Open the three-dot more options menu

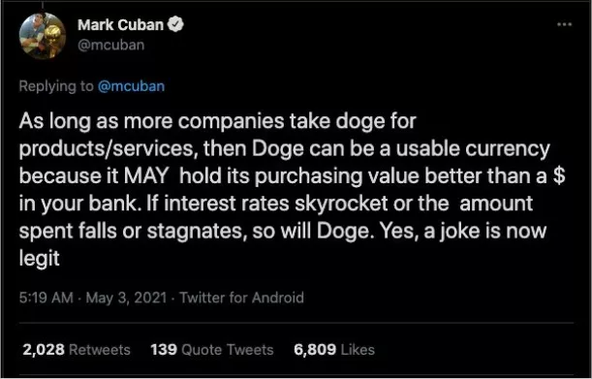click(x=565, y=24)
